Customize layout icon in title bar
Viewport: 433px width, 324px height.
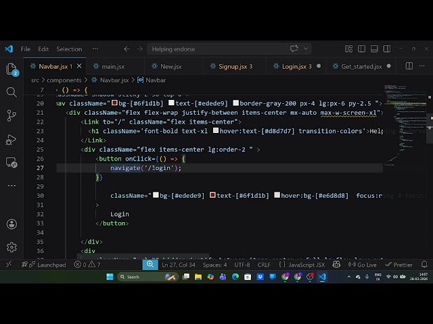(349, 49)
